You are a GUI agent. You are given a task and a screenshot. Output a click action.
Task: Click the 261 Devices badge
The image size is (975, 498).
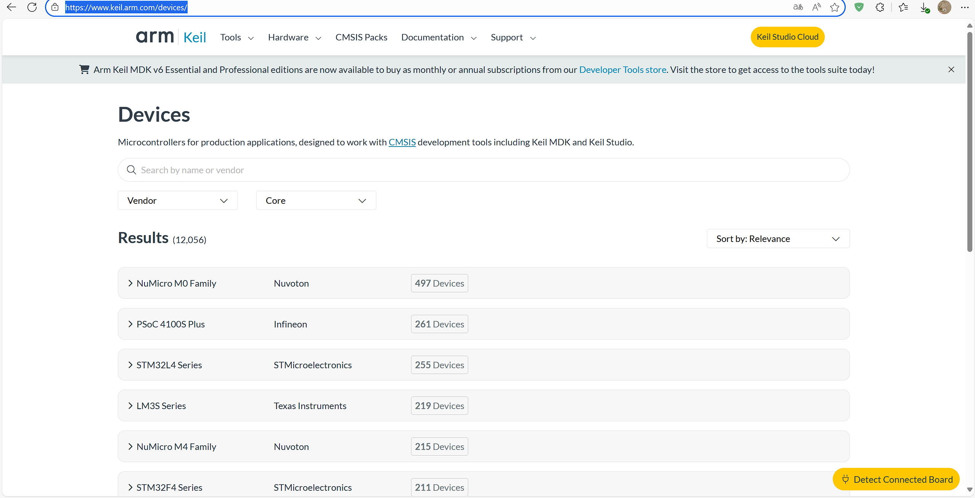[x=440, y=324]
